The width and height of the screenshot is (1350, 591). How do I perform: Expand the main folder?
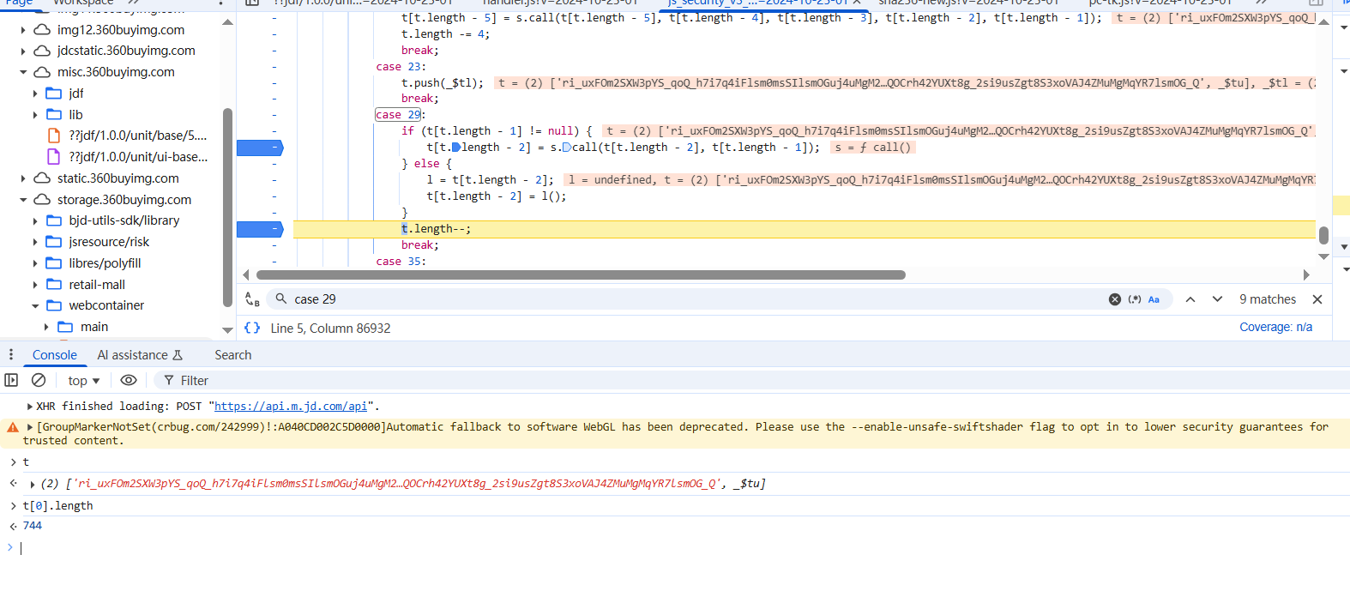[x=47, y=327]
